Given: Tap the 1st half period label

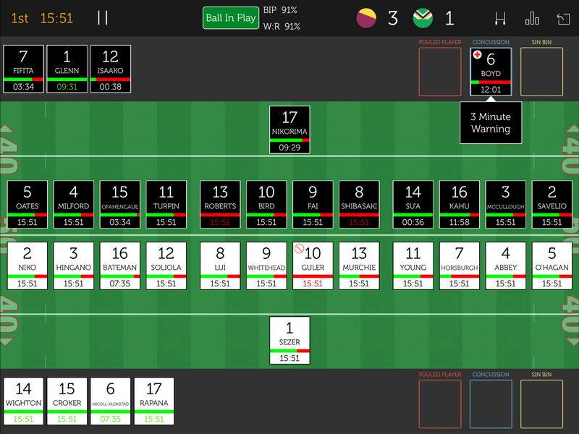Looking at the screenshot, I should pyautogui.click(x=20, y=18).
